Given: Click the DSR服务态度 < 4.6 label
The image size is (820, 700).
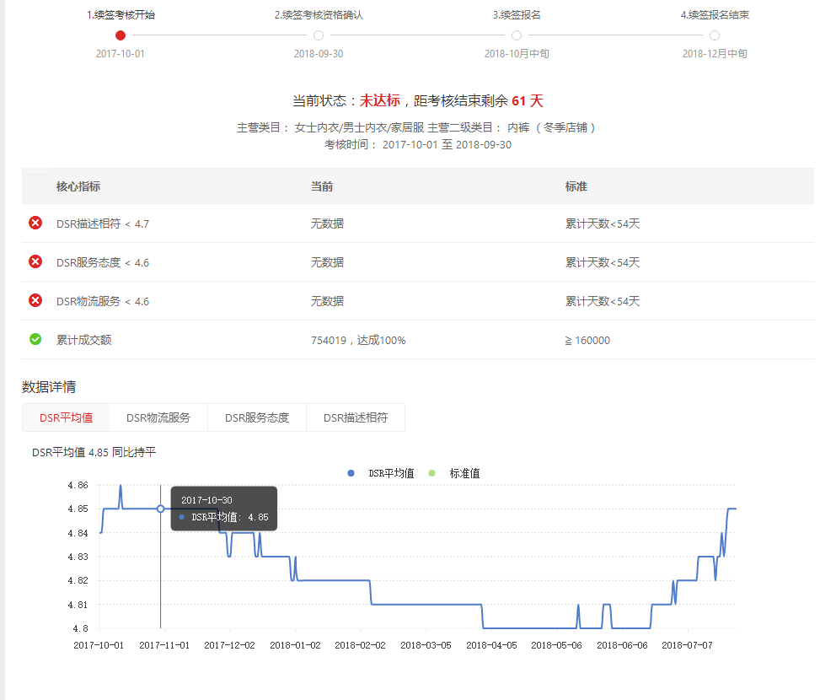Looking at the screenshot, I should pos(103,262).
